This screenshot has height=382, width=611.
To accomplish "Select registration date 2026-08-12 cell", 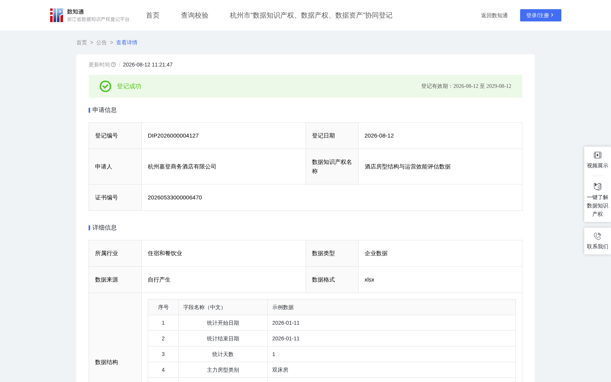I will (x=440, y=136).
